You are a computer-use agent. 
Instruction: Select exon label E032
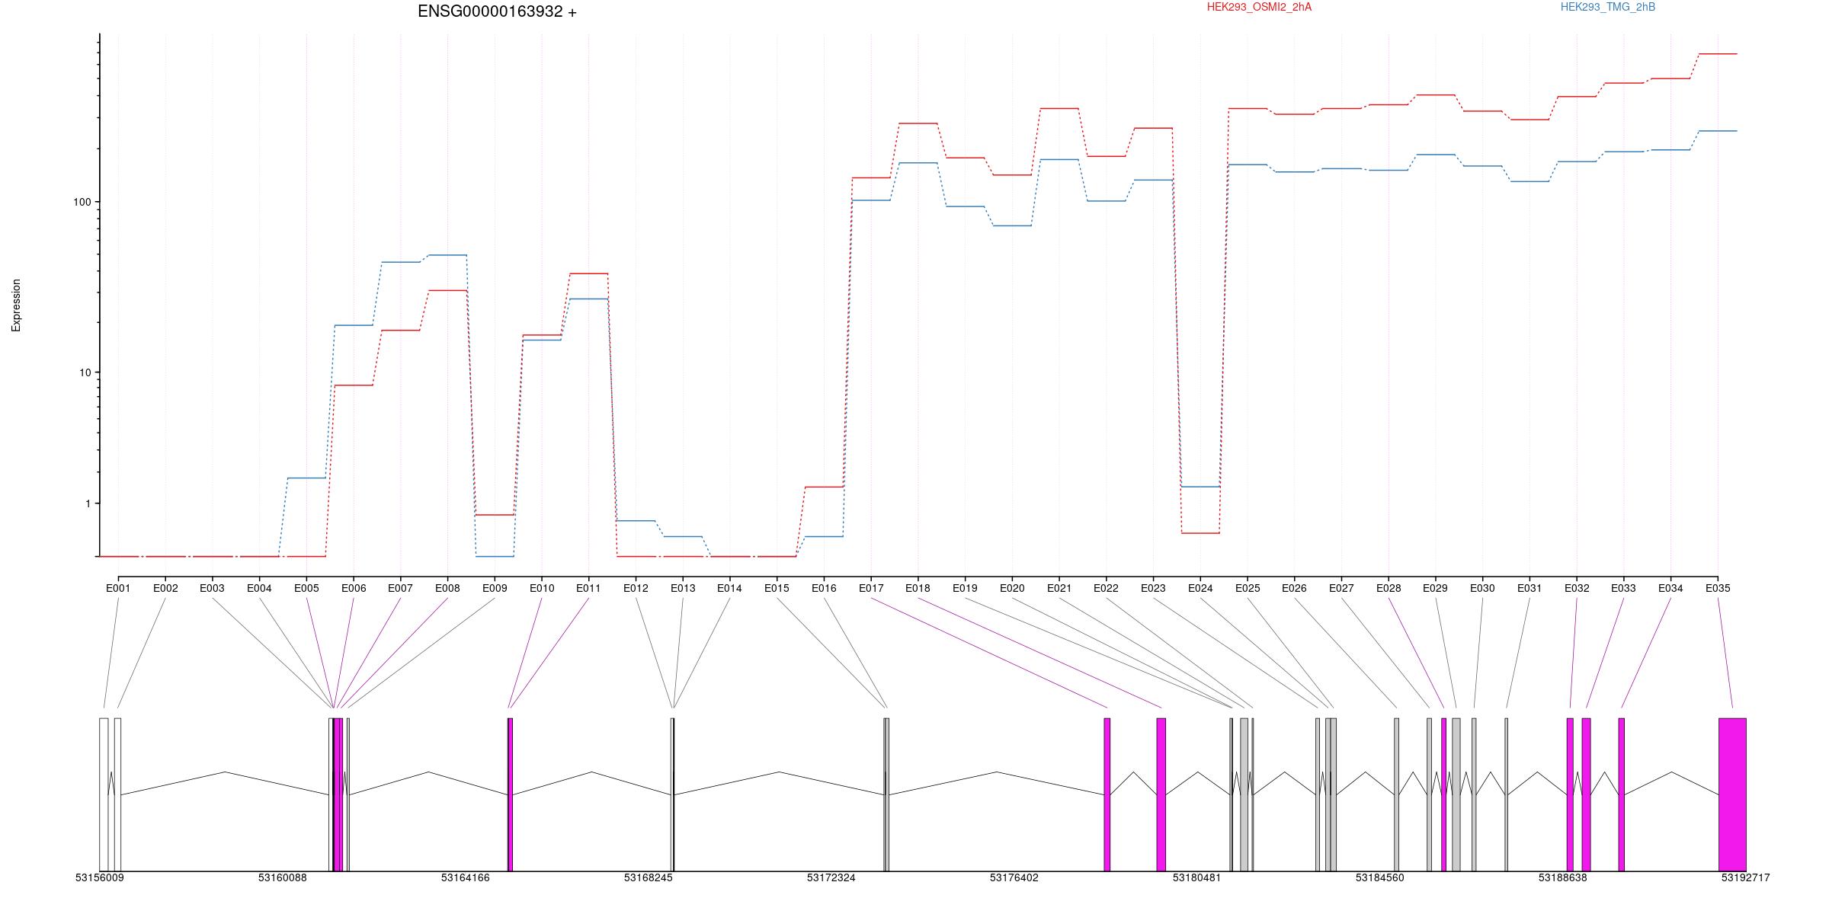click(1577, 588)
